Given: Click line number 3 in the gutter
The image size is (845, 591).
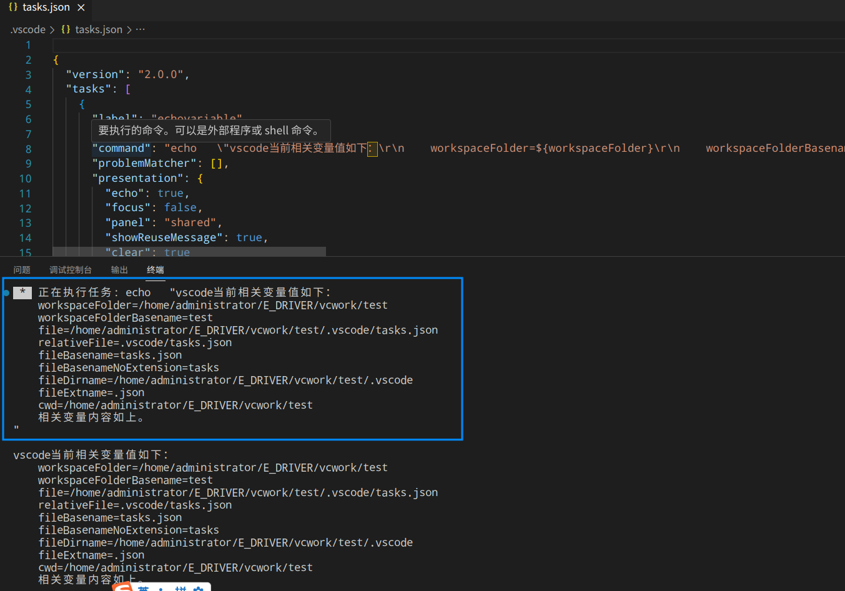Looking at the screenshot, I should click(x=28, y=75).
